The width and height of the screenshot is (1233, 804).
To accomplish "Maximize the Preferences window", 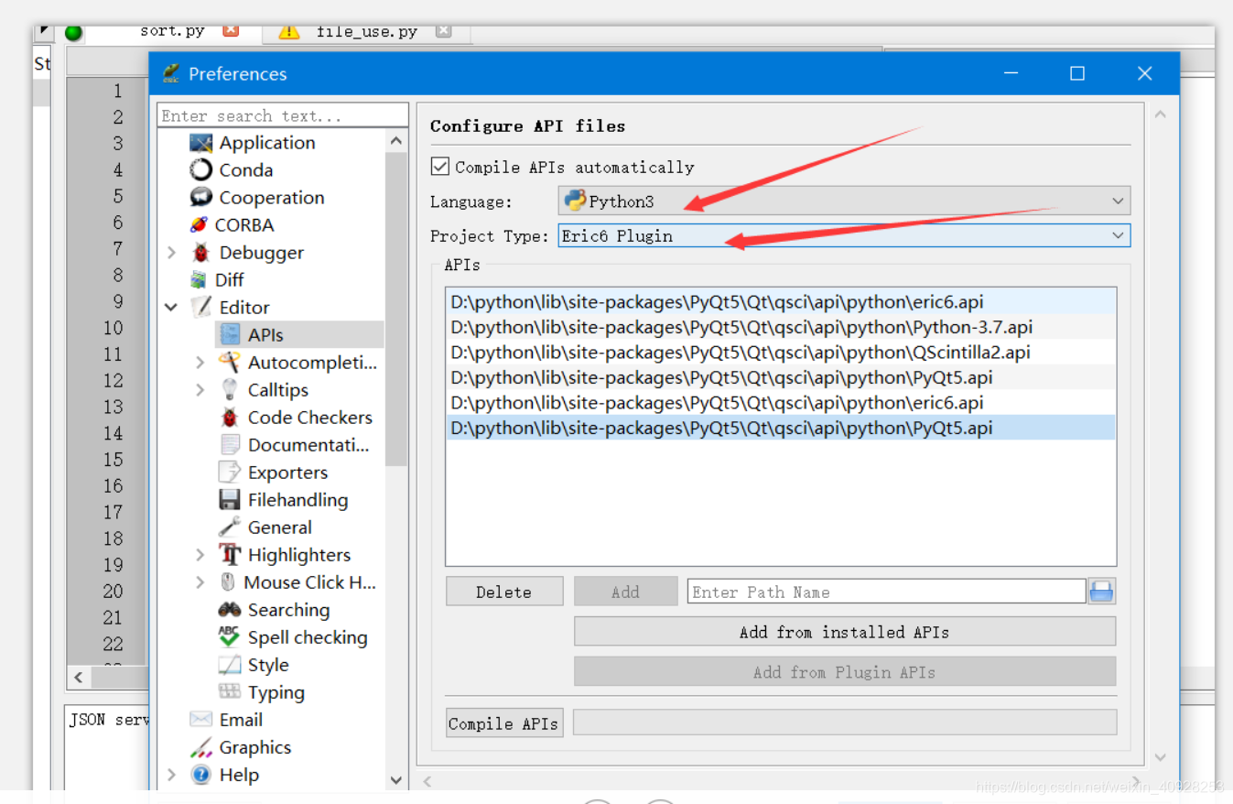I will click(x=1077, y=73).
